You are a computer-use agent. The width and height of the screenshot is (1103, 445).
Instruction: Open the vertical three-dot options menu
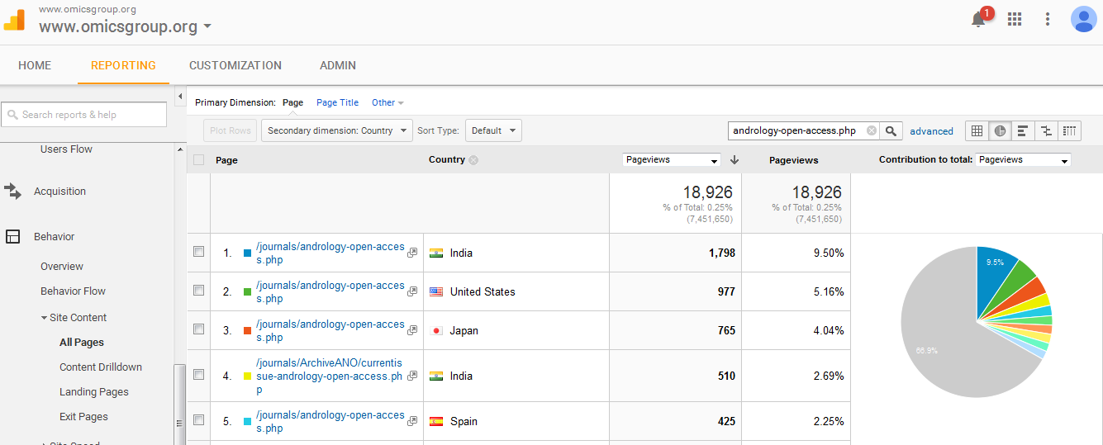pyautogui.click(x=1048, y=19)
